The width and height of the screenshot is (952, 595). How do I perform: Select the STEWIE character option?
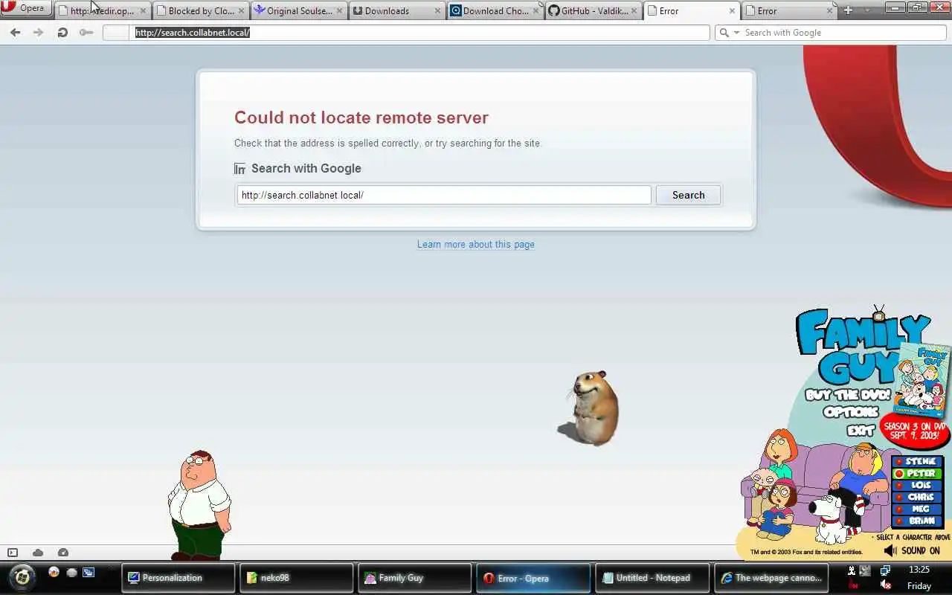[x=917, y=461]
